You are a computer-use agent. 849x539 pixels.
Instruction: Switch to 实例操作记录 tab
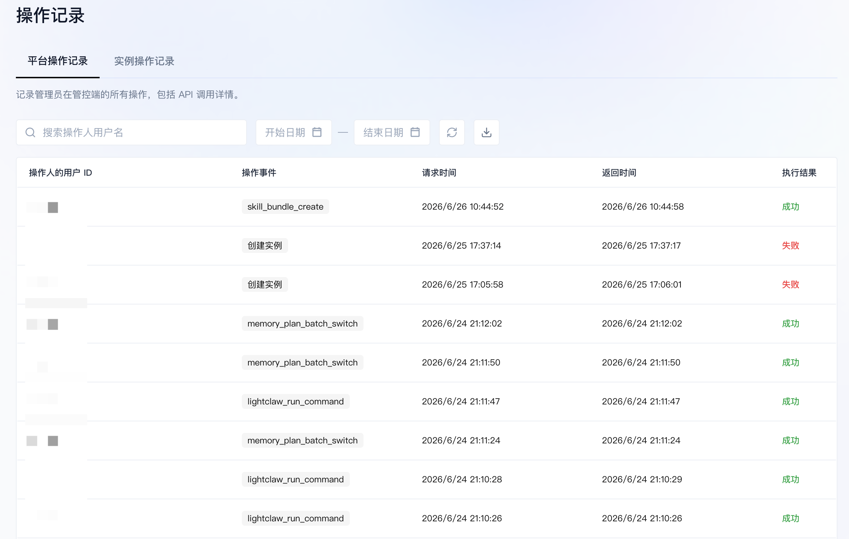point(144,61)
